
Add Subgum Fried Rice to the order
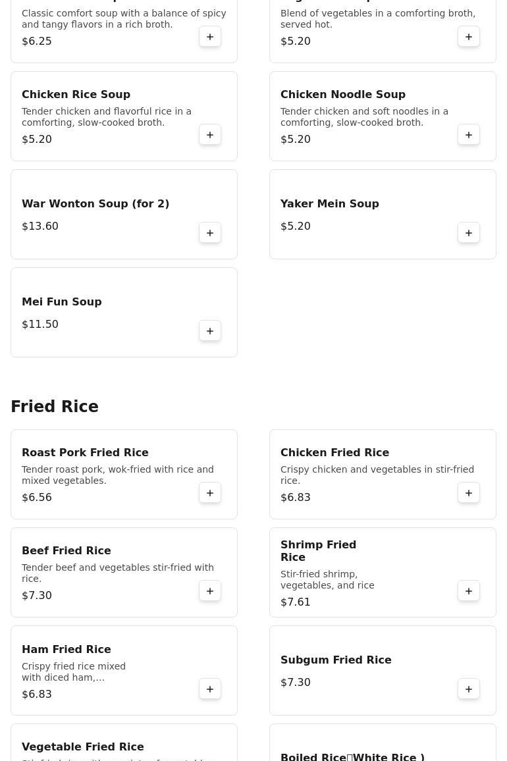469,689
